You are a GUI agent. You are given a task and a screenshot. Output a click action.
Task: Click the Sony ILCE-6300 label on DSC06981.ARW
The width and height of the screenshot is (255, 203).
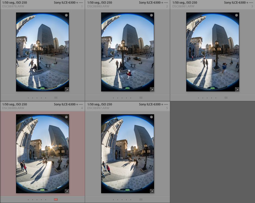[235, 2]
